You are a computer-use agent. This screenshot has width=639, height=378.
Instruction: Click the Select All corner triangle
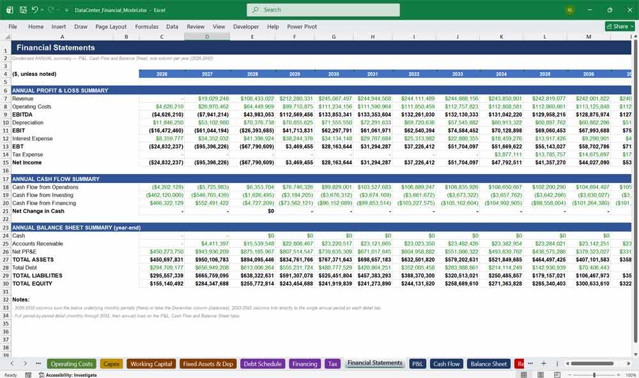click(7, 36)
